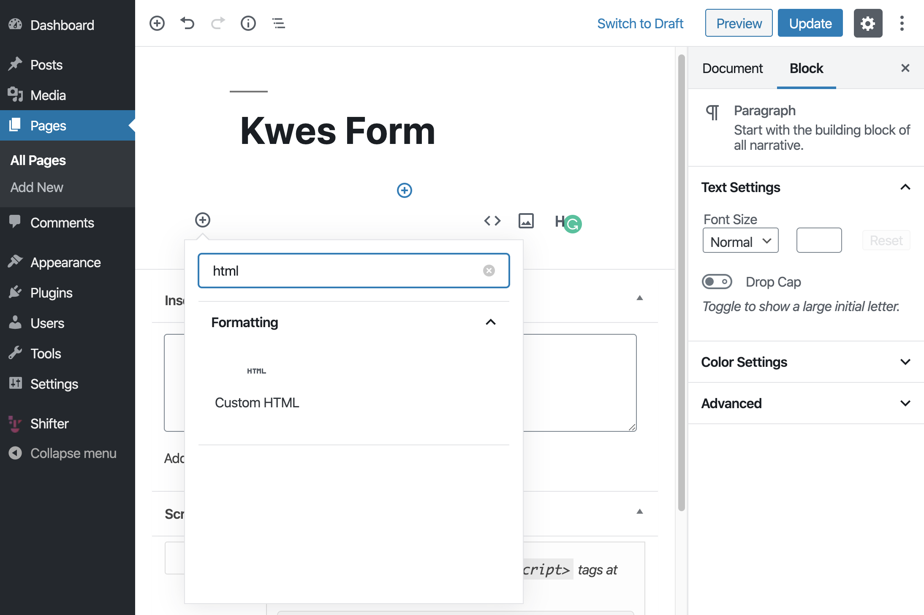This screenshot has width=924, height=615.
Task: Collapse the Scripts metabox with triangle arrow
Action: [x=640, y=512]
